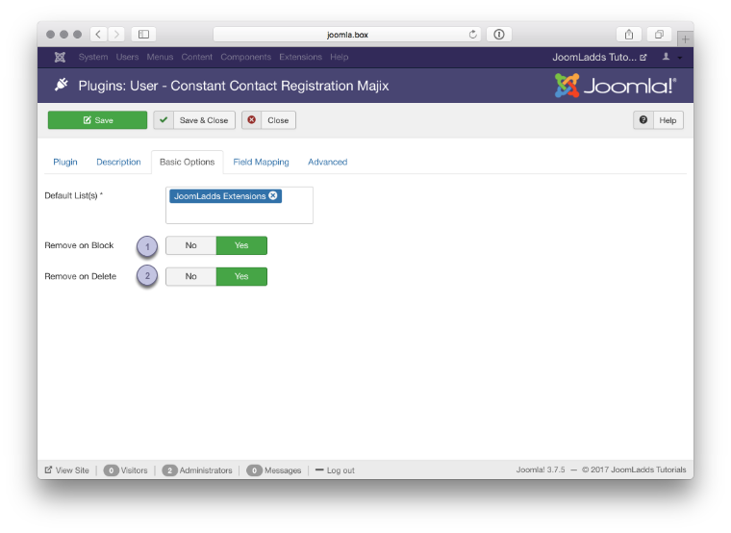This screenshot has height=533, width=731.
Task: Click the question mark icon beside Help
Action: click(643, 120)
